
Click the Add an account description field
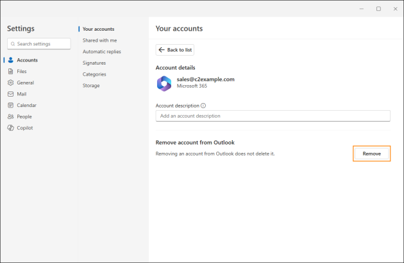(x=273, y=116)
